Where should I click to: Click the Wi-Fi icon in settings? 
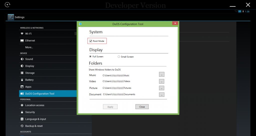[22, 34]
